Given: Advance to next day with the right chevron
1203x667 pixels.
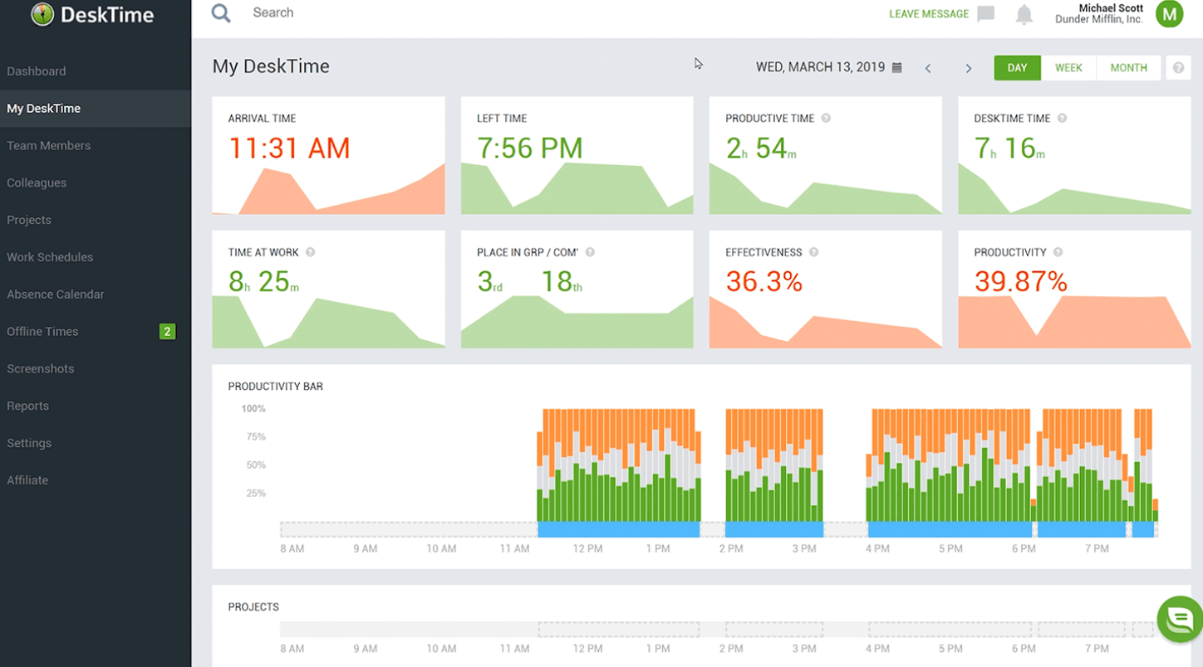Looking at the screenshot, I should [x=969, y=68].
